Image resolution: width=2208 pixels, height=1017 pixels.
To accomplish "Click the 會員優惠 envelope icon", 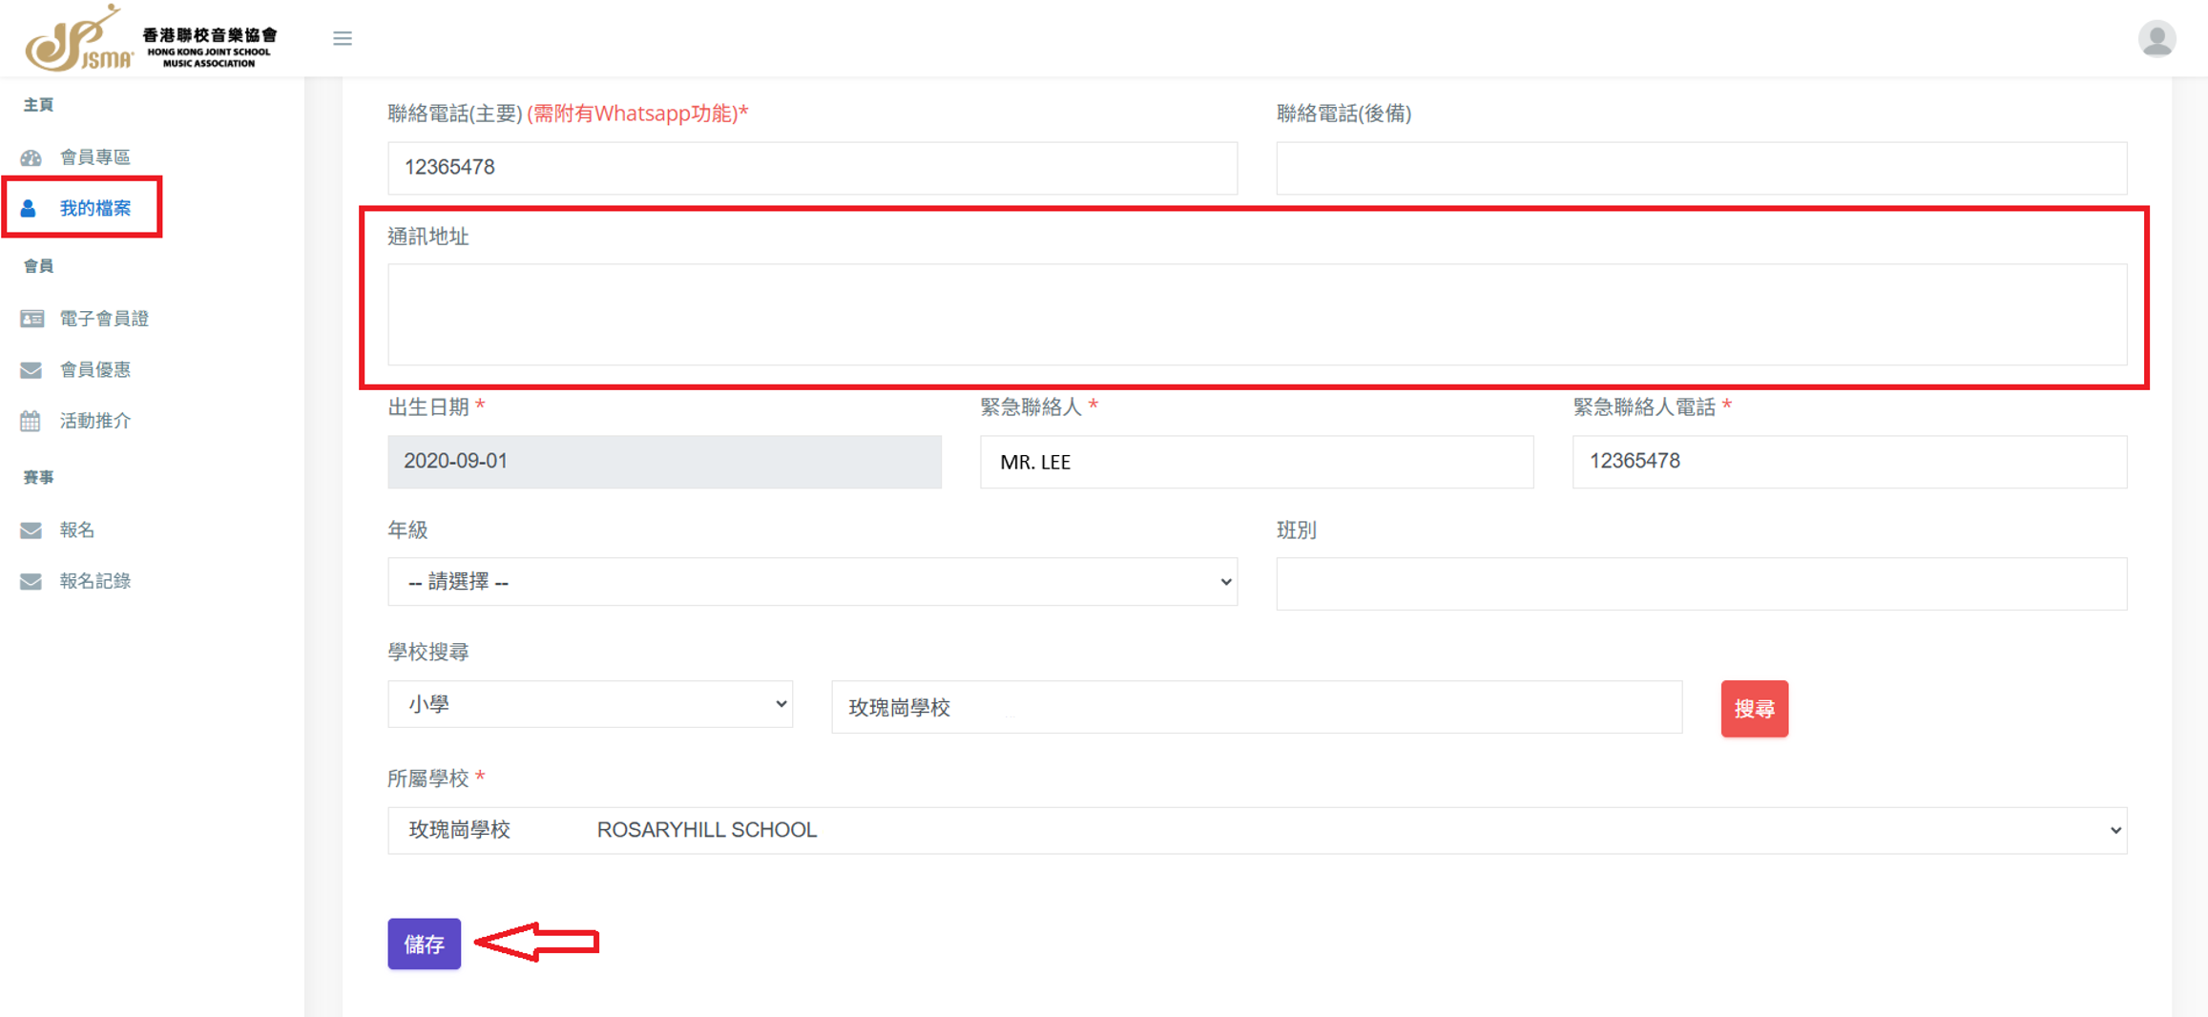I will [x=31, y=370].
